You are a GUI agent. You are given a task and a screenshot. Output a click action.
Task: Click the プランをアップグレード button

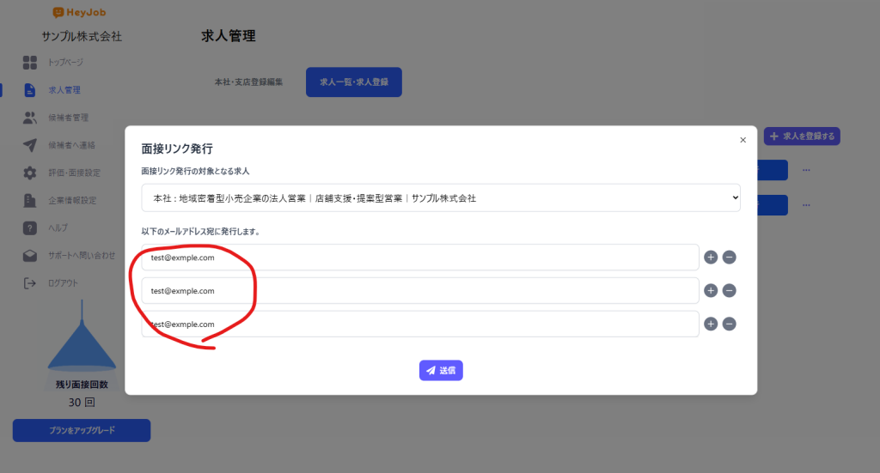click(82, 430)
